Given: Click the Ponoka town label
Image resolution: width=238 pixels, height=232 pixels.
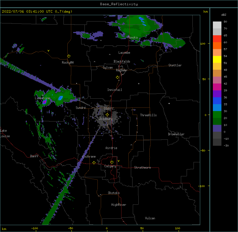Looking at the screenshot, I should [133, 37].
